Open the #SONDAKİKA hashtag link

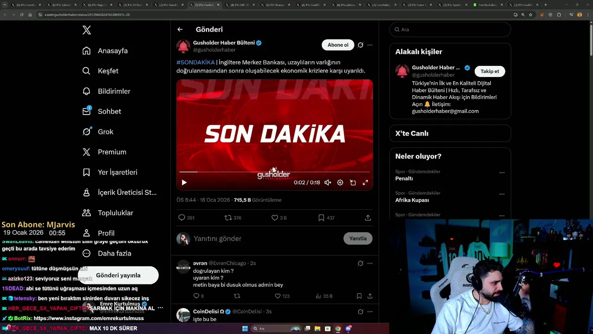point(196,62)
